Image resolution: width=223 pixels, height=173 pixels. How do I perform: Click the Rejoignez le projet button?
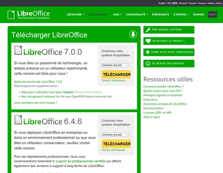169,41
